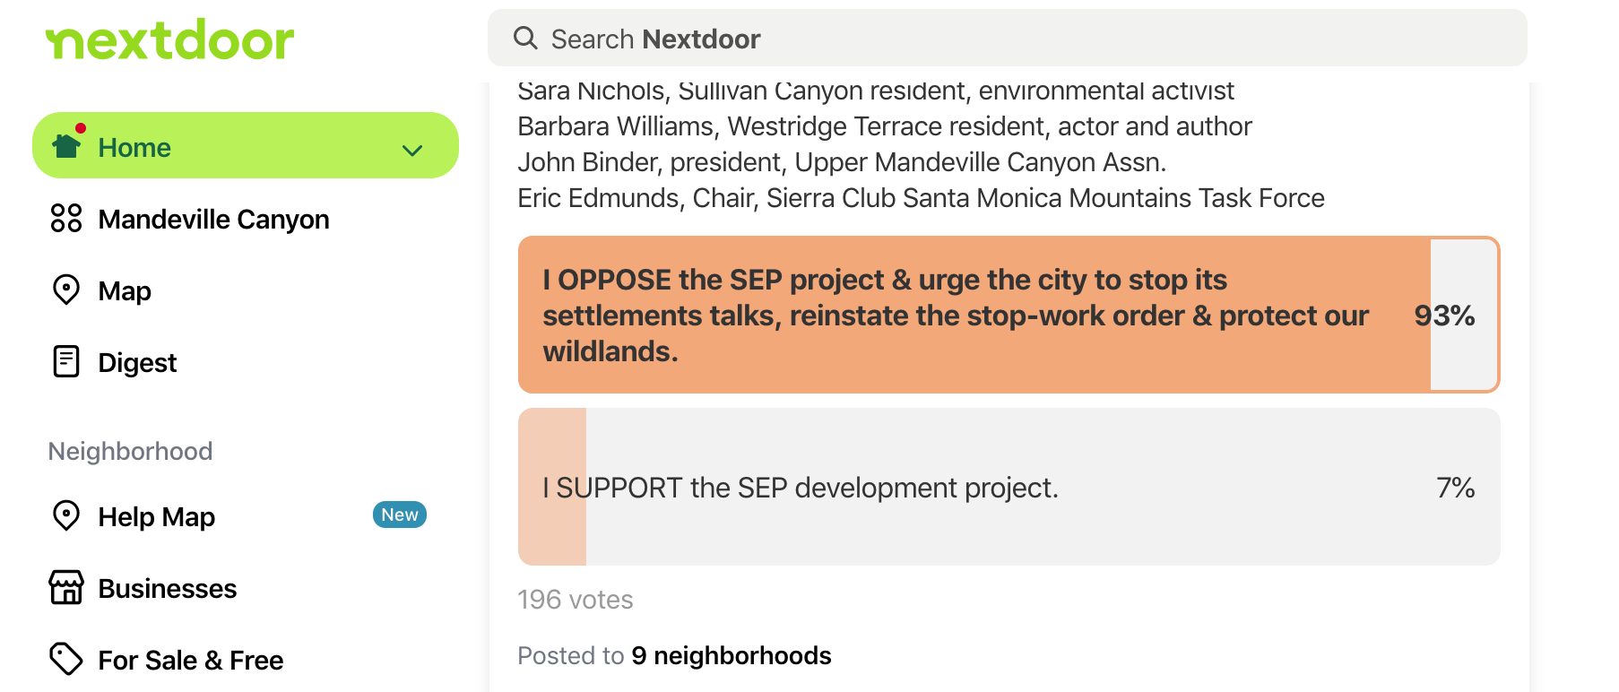This screenshot has height=692, width=1619.
Task: Click the New badge beside Help Map
Action: coord(400,515)
